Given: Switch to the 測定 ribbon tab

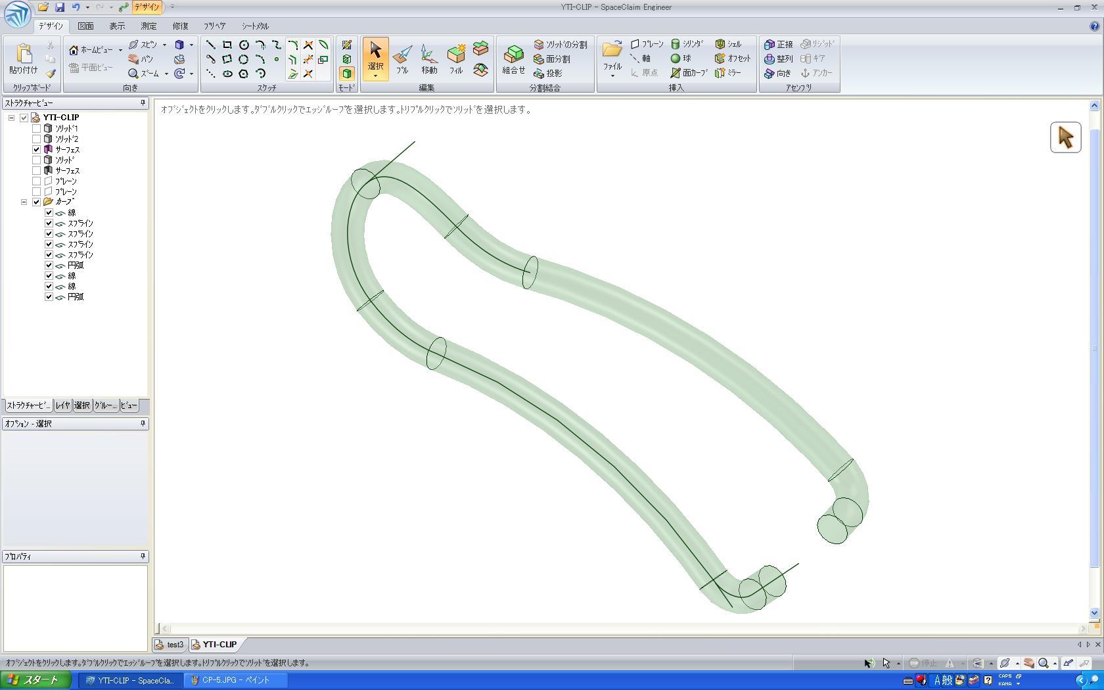Looking at the screenshot, I should (149, 26).
